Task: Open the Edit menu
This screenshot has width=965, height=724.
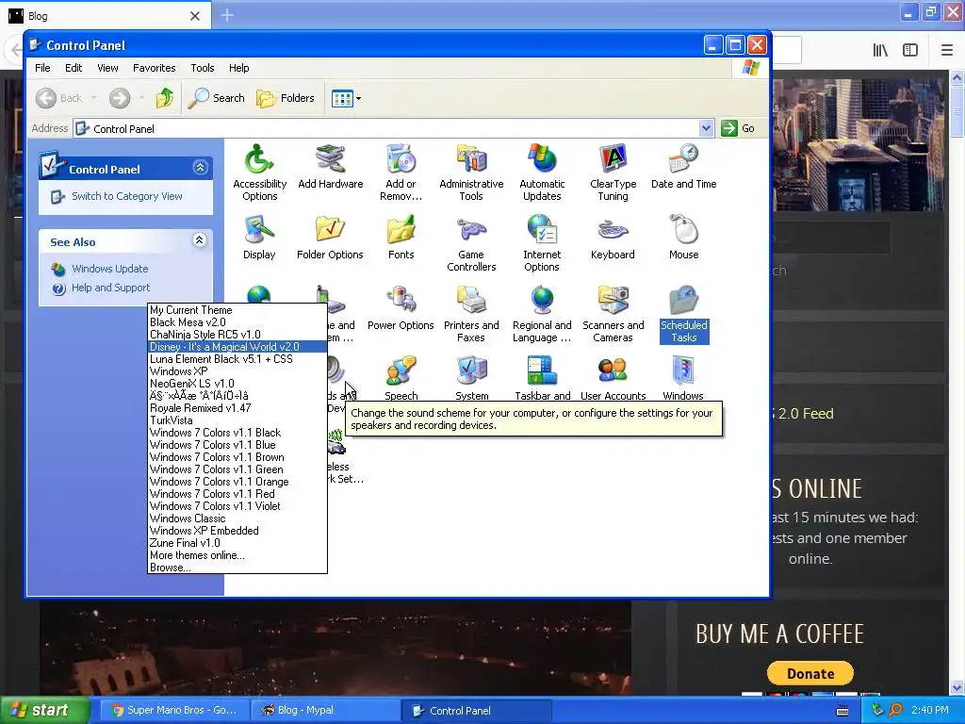Action: [74, 68]
